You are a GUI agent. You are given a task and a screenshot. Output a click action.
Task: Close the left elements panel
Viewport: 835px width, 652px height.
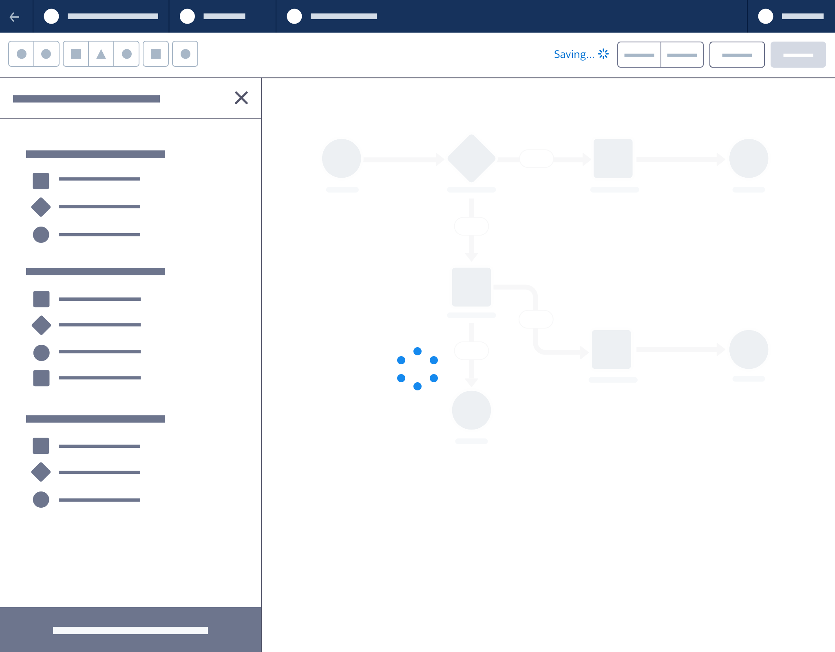point(241,98)
